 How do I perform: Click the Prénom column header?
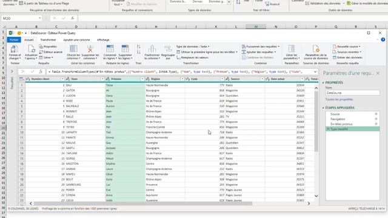[125, 79]
